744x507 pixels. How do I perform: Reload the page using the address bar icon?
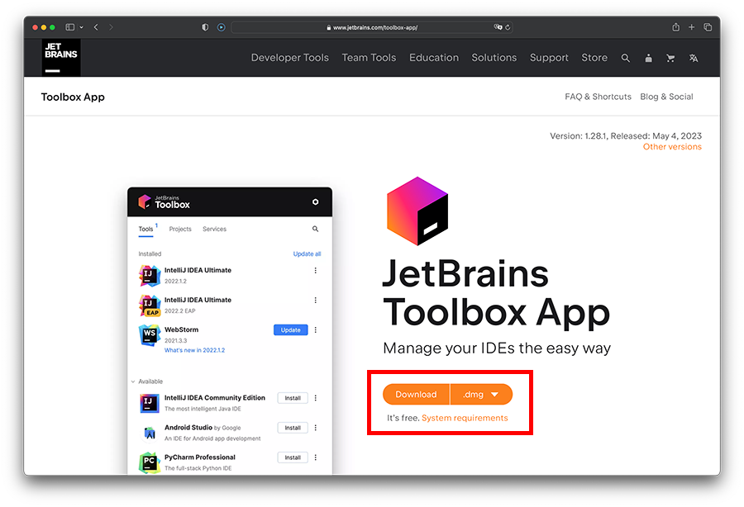pos(508,27)
